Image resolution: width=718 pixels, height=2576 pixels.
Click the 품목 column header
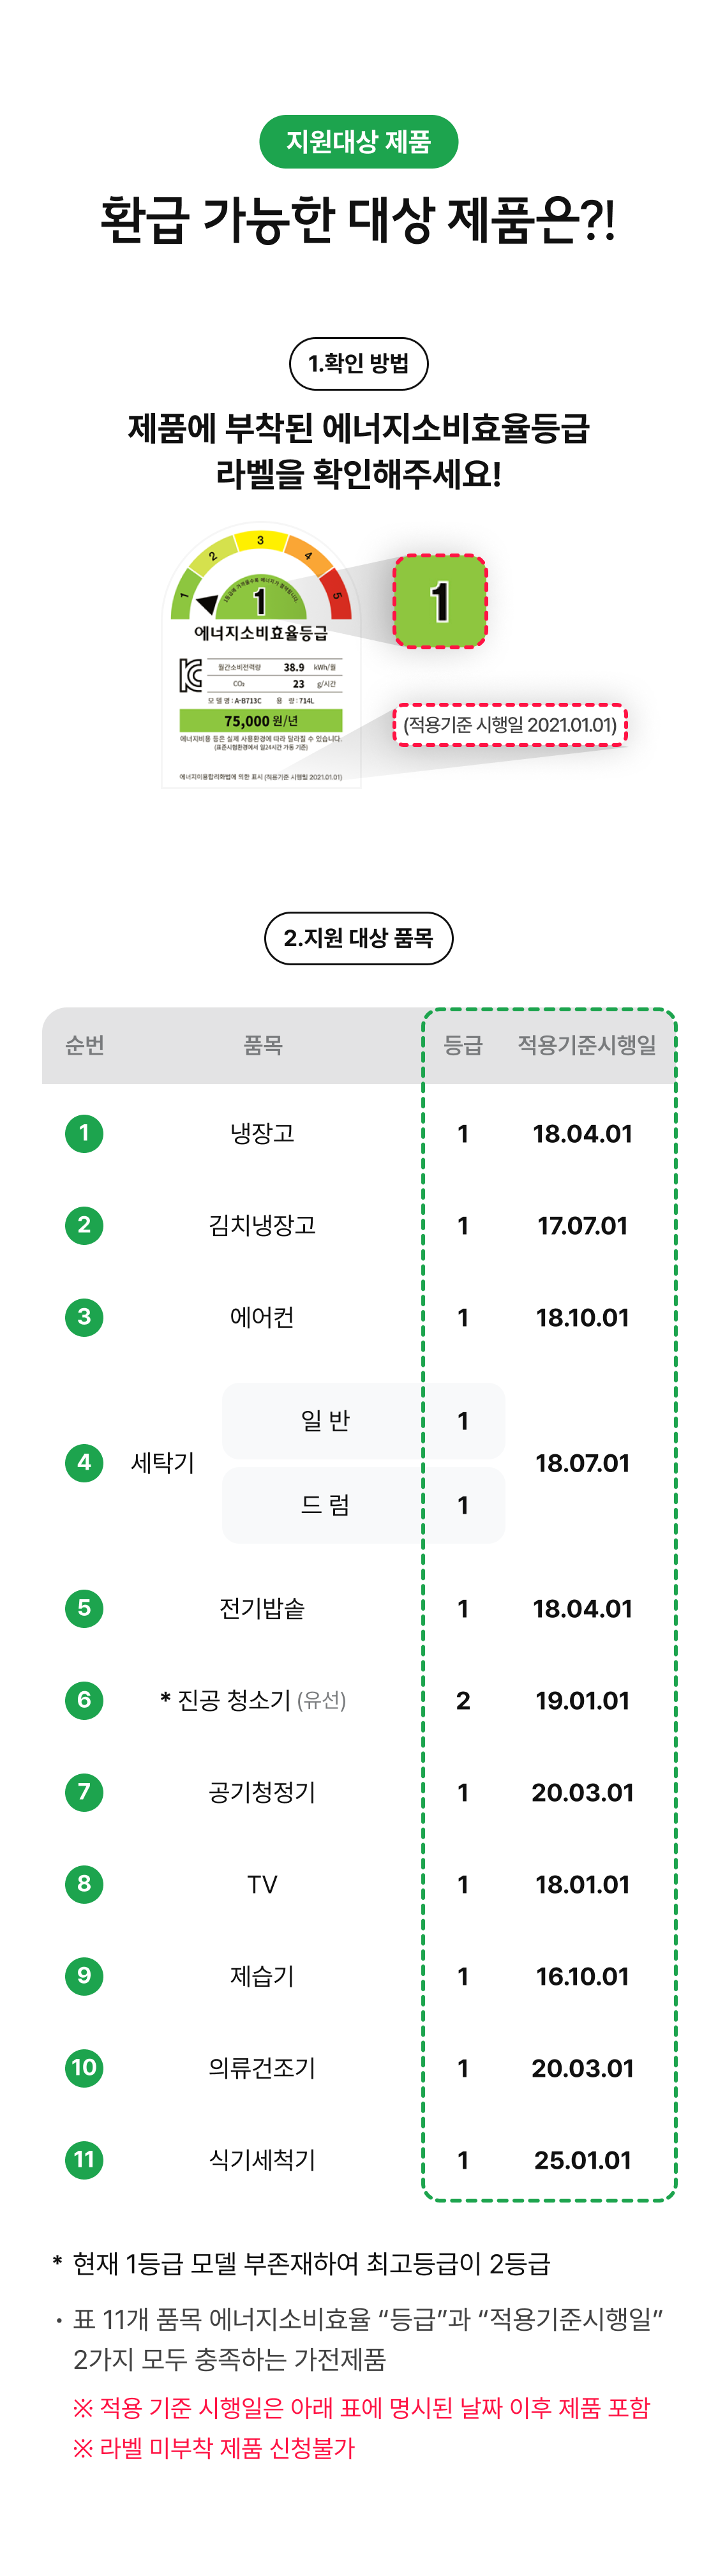coord(263,1045)
